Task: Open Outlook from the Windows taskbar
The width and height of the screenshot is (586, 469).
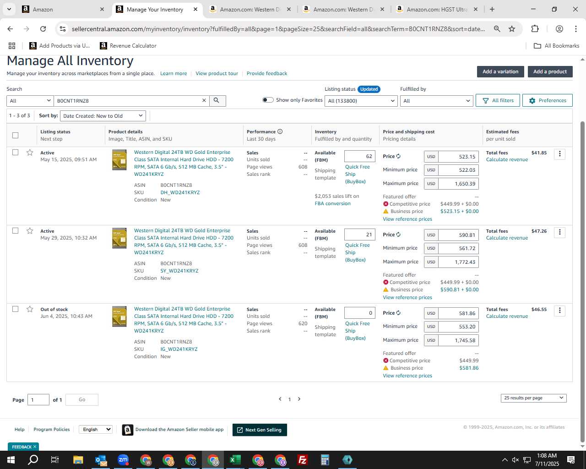Action: point(101,460)
